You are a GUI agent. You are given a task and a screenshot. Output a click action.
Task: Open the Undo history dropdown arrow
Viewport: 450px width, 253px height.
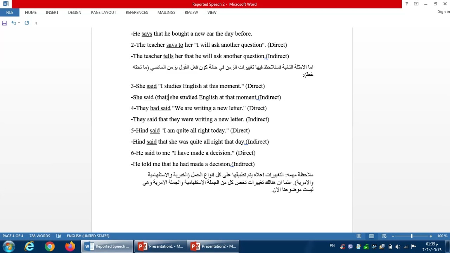pos(19,23)
